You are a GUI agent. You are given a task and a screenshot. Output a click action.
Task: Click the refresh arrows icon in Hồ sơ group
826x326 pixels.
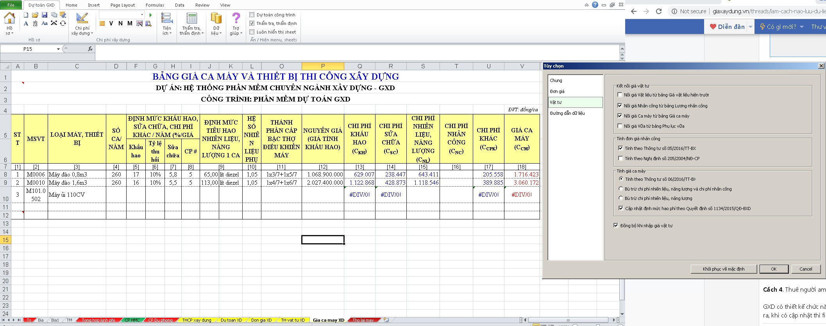coord(63,23)
